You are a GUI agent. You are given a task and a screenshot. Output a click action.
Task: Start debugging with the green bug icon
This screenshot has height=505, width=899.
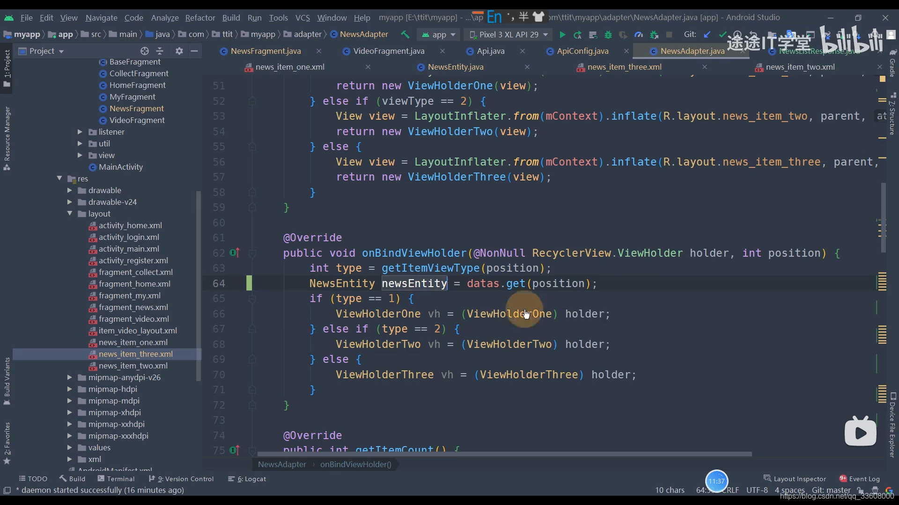(608, 35)
